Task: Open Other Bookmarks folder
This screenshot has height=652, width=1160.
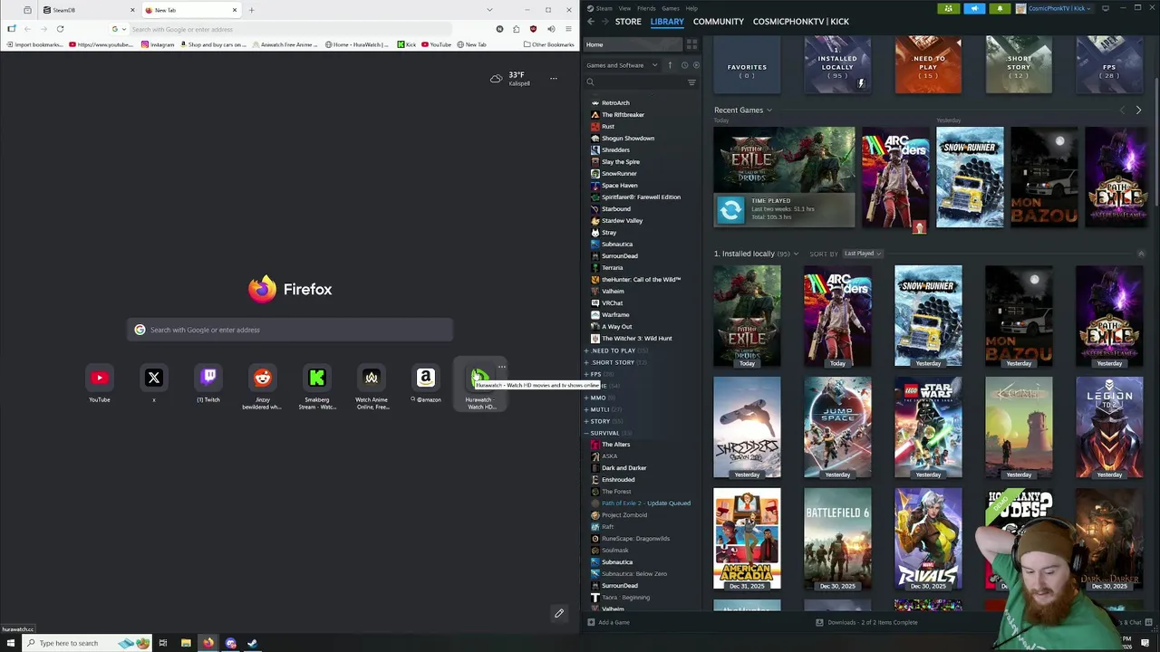Action: pos(549,44)
